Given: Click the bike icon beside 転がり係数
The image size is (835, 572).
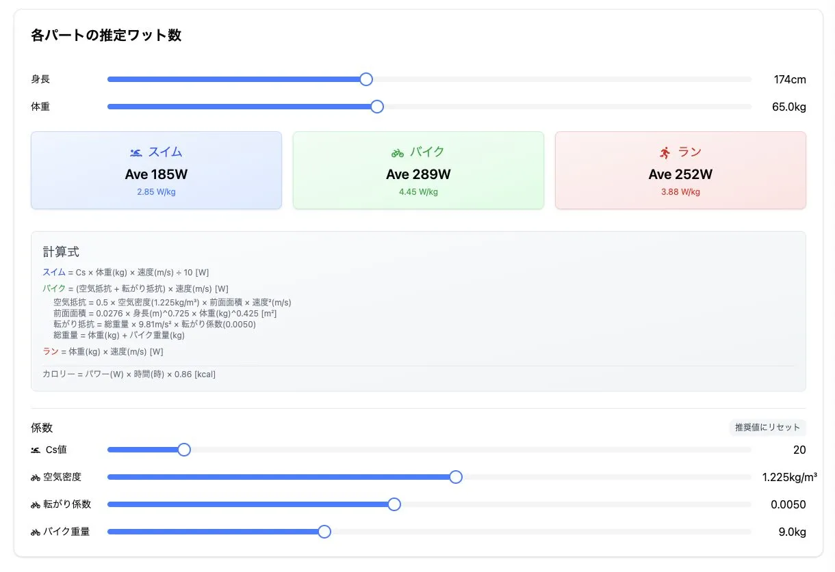Looking at the screenshot, I should 36,504.
